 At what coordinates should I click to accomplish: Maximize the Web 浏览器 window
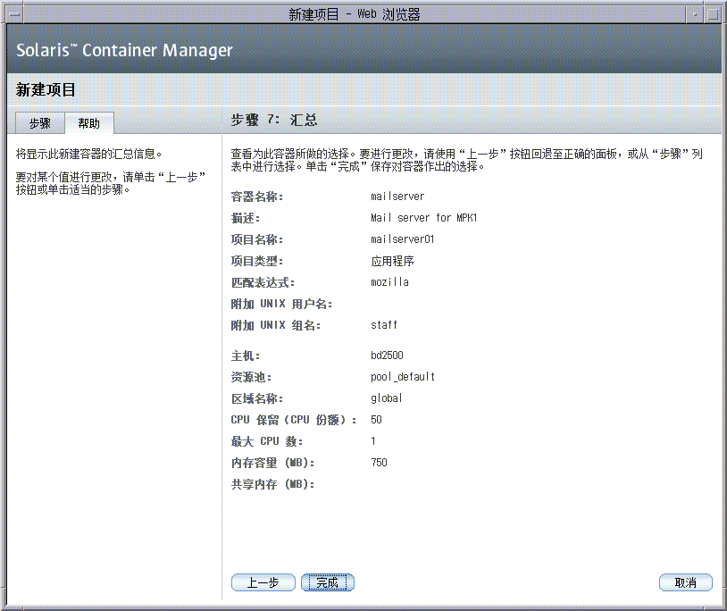pyautogui.click(x=712, y=14)
